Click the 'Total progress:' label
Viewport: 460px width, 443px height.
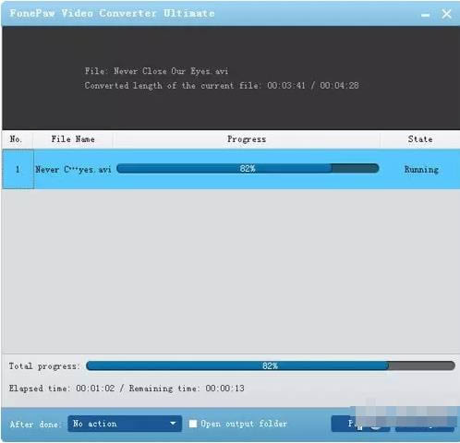(x=44, y=366)
